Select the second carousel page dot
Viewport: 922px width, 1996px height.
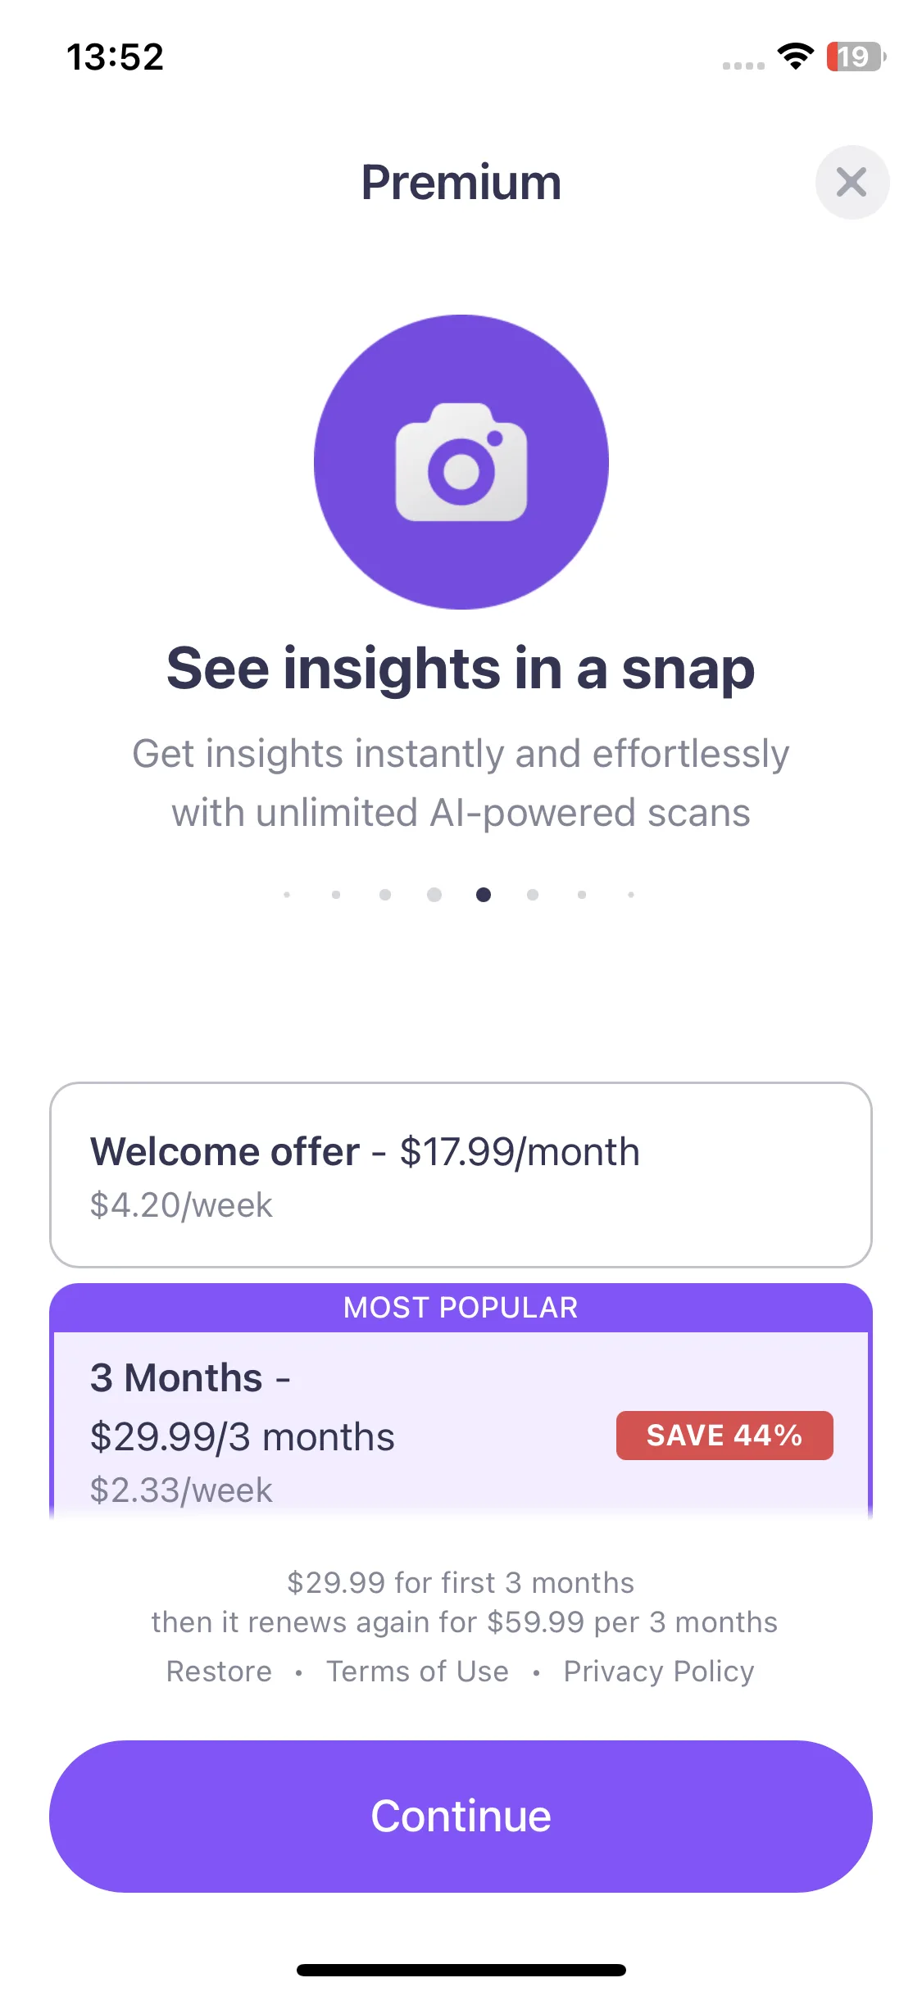[336, 895]
